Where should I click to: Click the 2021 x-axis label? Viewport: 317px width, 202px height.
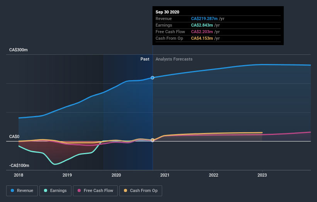click(165, 175)
